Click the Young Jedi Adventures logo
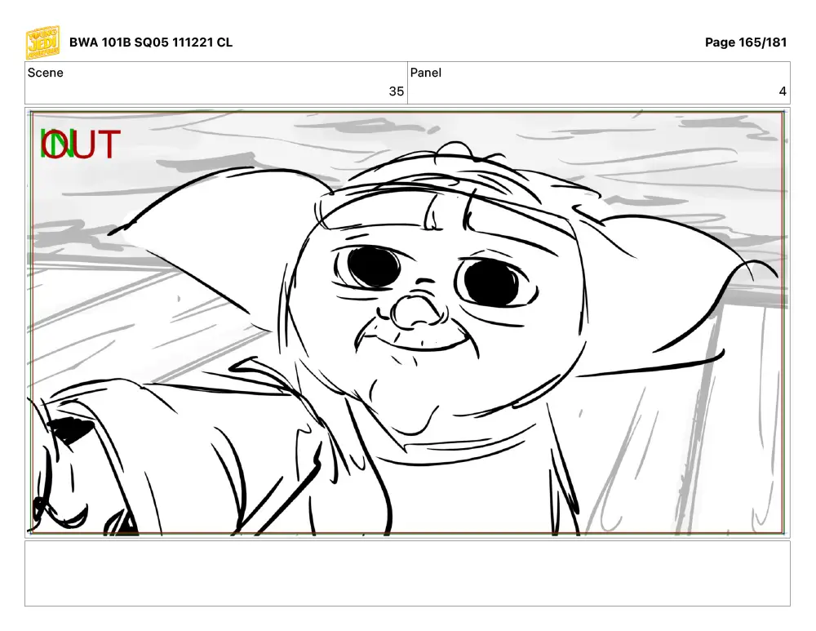 pos(42,42)
